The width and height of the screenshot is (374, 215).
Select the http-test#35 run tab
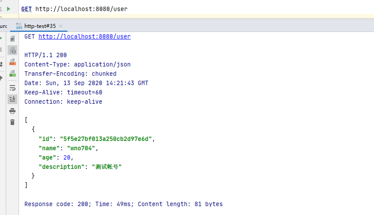click(x=39, y=26)
